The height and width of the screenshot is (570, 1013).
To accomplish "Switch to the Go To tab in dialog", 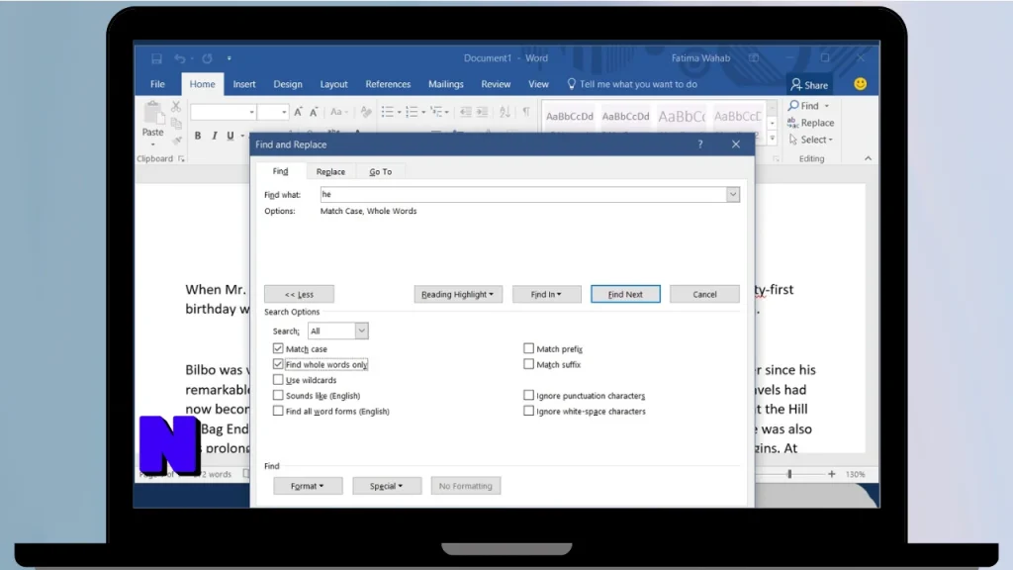I will click(381, 171).
